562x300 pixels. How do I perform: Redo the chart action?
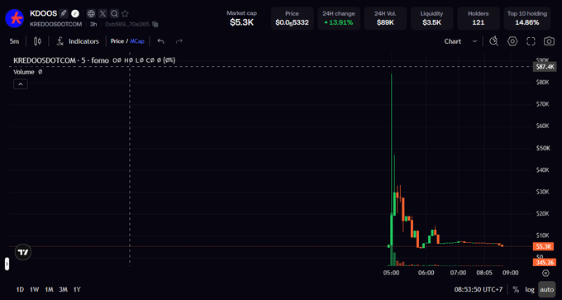coord(179,41)
